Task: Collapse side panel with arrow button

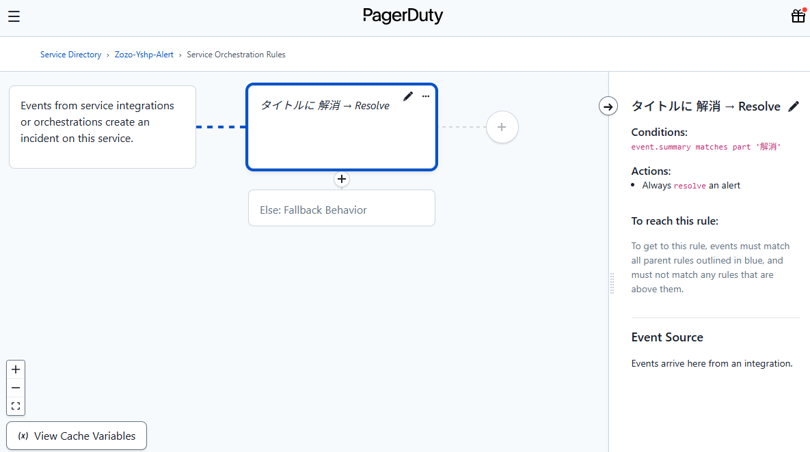Action: pyautogui.click(x=608, y=107)
